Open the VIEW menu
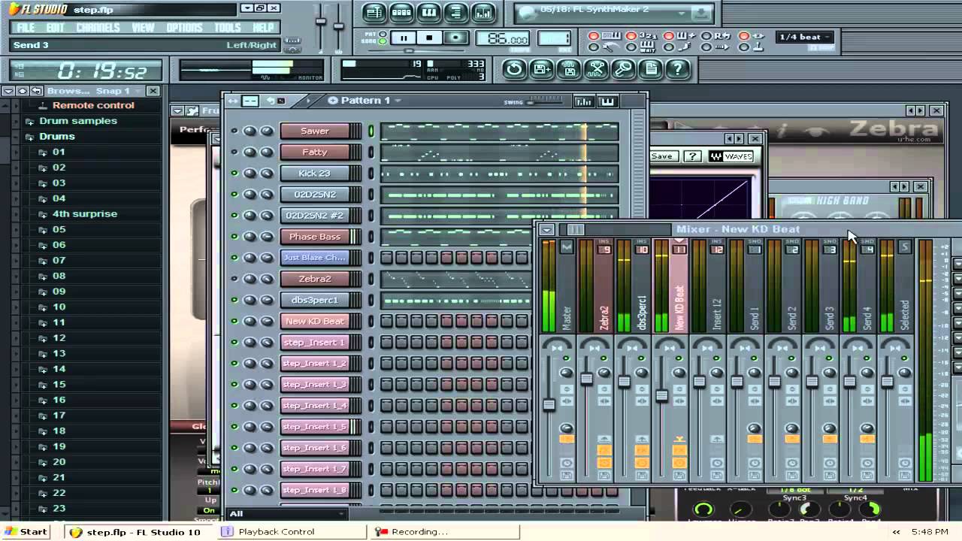 [143, 28]
